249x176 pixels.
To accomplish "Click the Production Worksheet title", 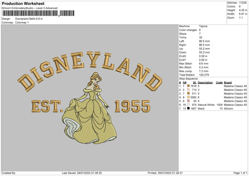I will pos(23,4).
